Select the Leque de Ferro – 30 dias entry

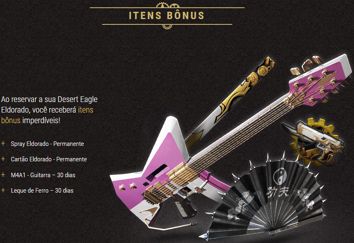(x=42, y=191)
